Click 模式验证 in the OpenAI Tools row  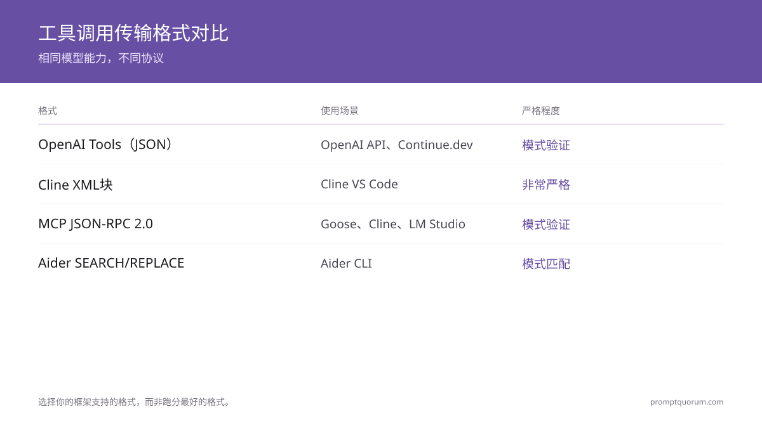pyautogui.click(x=546, y=145)
